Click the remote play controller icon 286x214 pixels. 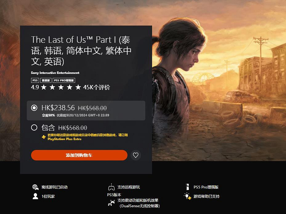coord(111,187)
